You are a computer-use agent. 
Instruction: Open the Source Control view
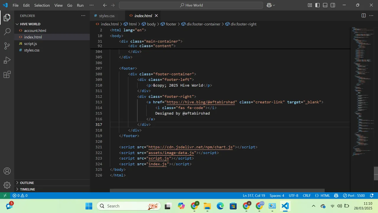click(x=7, y=46)
